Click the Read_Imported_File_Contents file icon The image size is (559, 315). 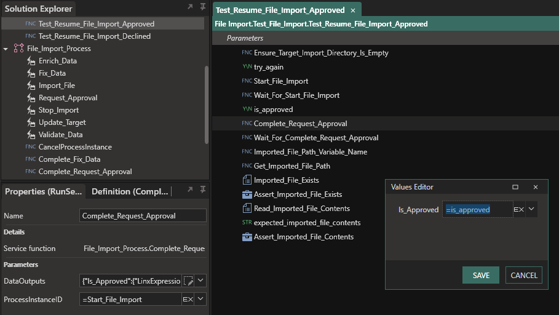coord(247,209)
